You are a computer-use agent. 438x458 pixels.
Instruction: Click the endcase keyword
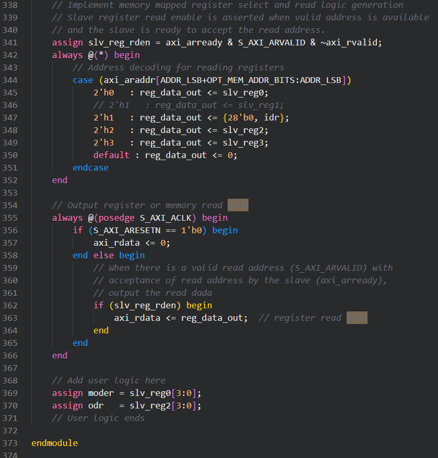pos(90,167)
